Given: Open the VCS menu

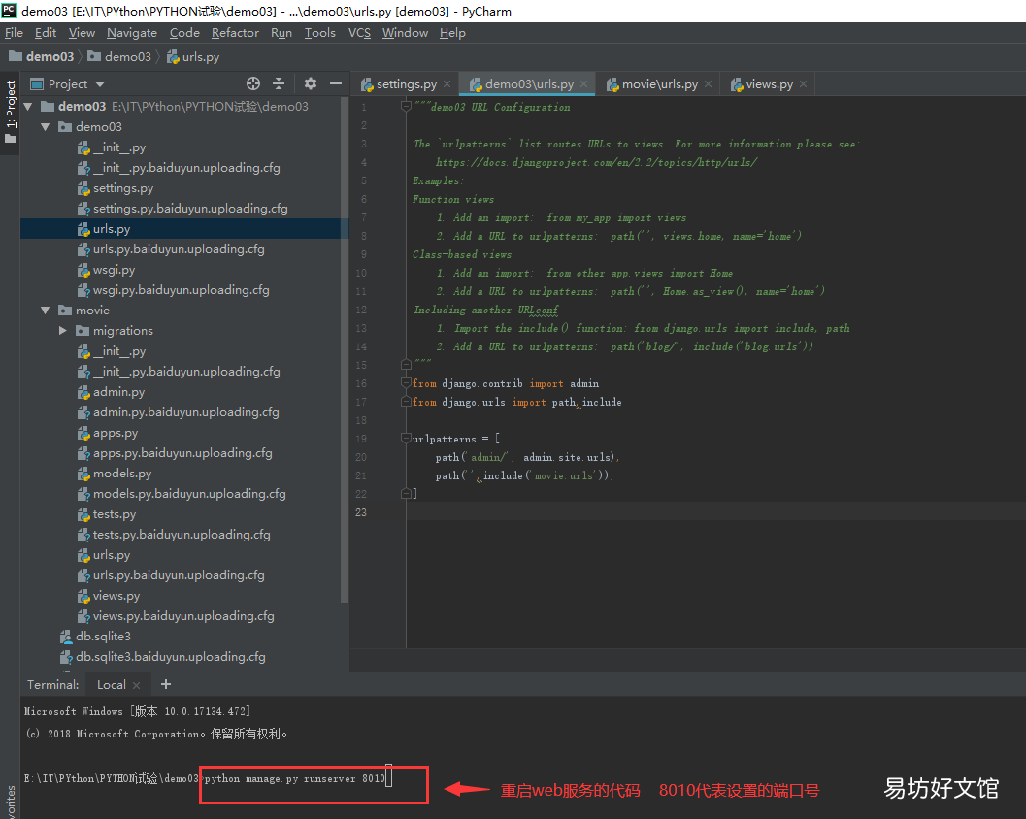Looking at the screenshot, I should [x=359, y=33].
